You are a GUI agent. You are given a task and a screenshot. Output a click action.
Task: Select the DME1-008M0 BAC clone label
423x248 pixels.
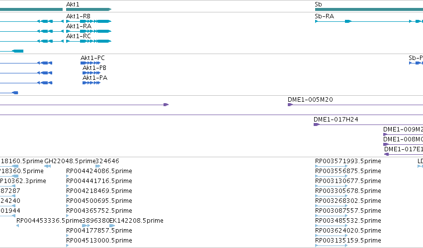403,139
